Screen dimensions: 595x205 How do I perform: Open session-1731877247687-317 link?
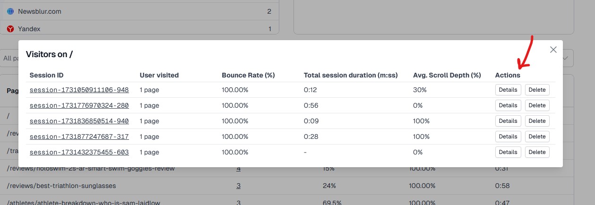[79, 137]
